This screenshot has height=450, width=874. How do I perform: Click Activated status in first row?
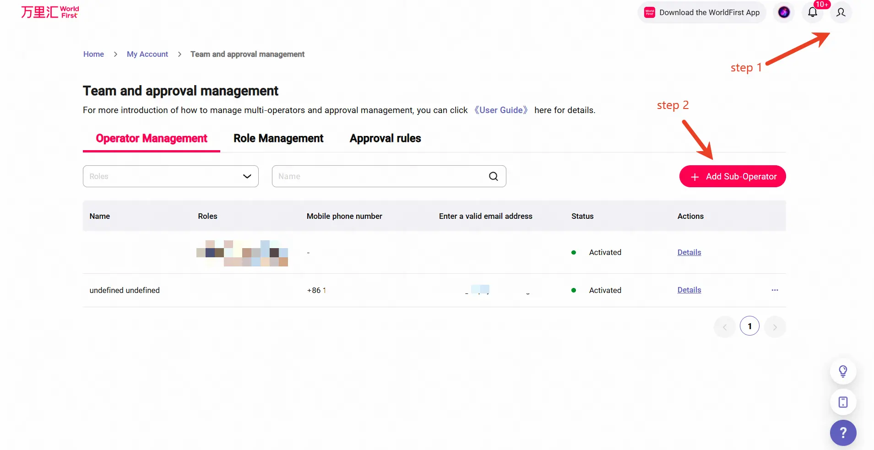coord(605,252)
